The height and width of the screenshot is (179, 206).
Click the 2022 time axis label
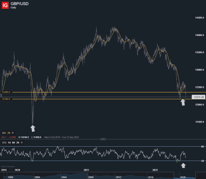click(x=155, y=170)
